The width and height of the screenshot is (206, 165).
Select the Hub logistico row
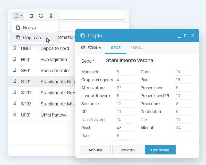(42, 59)
